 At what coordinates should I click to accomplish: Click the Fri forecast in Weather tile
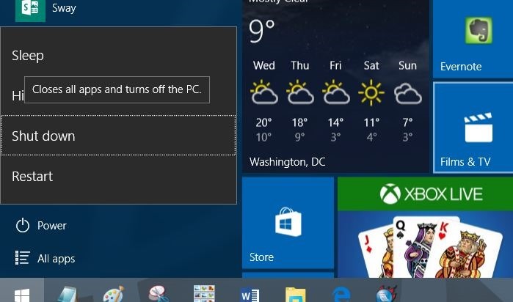click(x=335, y=101)
